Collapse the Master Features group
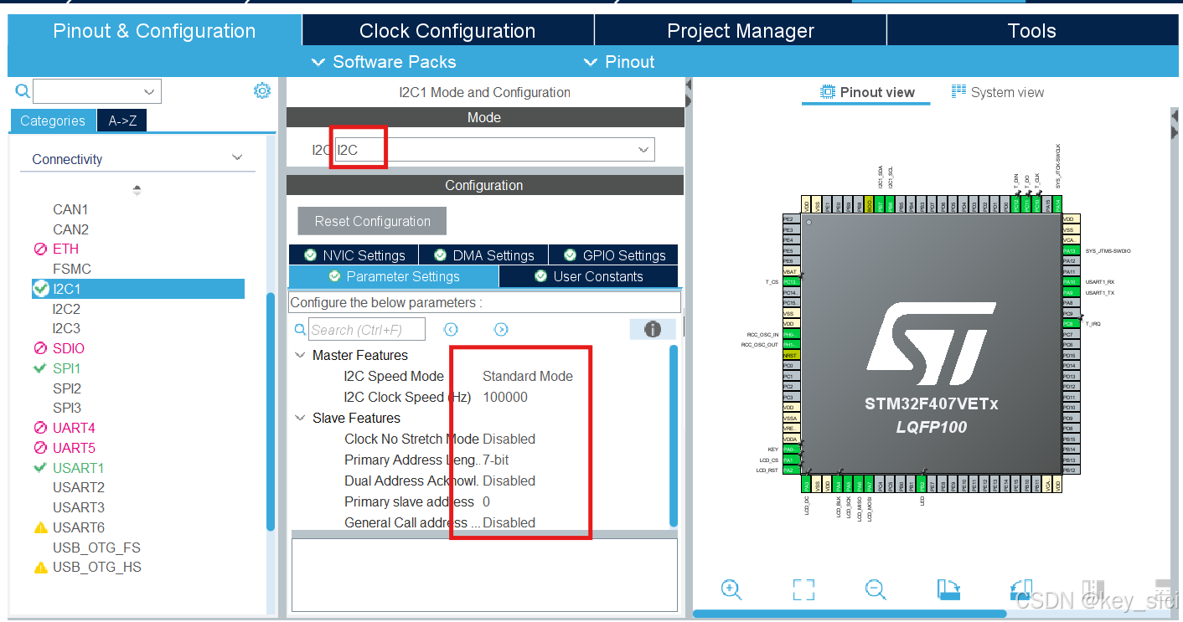This screenshot has height=622, width=1183. (300, 355)
